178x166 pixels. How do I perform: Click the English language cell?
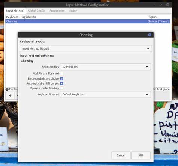(152, 17)
